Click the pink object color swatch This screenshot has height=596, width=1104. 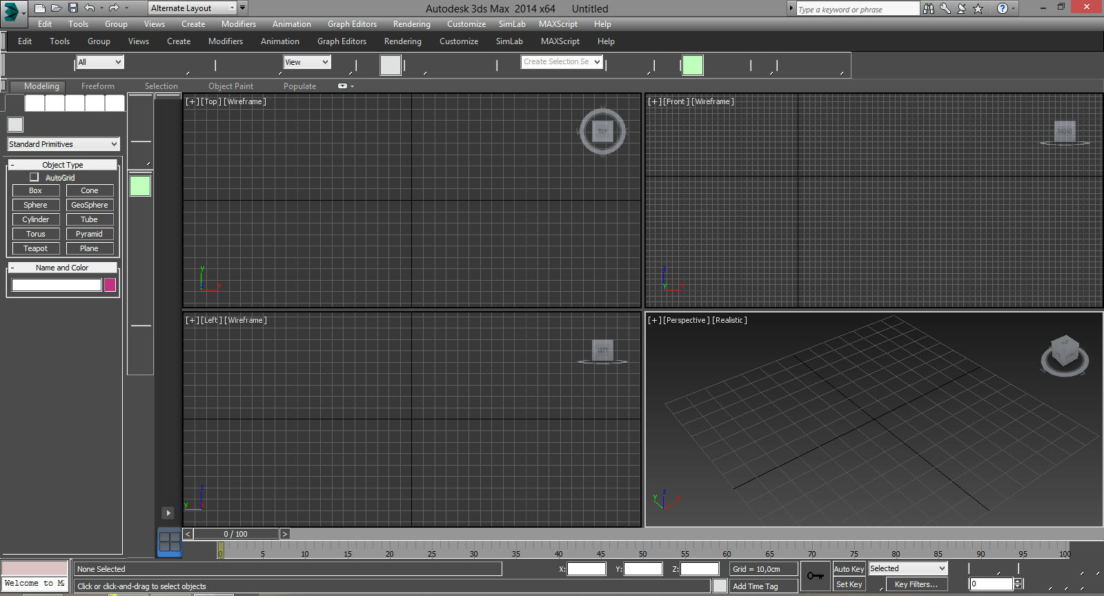click(110, 285)
